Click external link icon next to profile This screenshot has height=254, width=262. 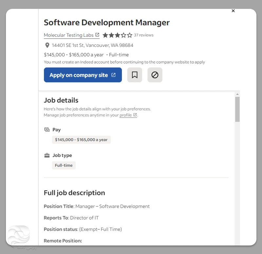coord(135,115)
